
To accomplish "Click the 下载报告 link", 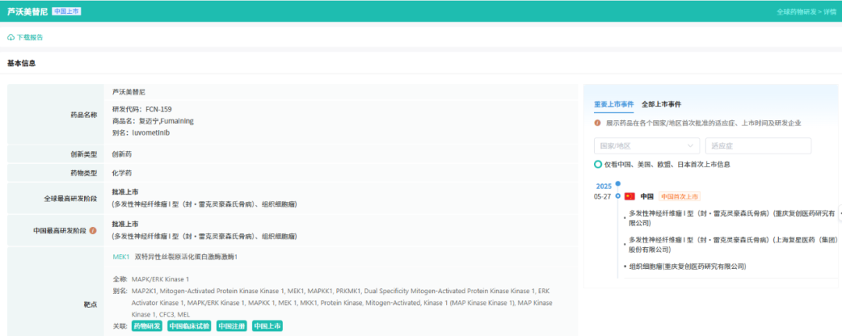I will (x=30, y=37).
